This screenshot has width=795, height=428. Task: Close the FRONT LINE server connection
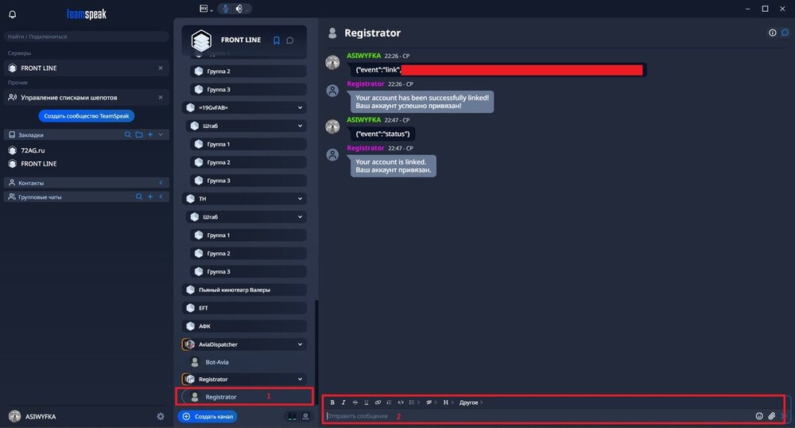pyautogui.click(x=161, y=68)
